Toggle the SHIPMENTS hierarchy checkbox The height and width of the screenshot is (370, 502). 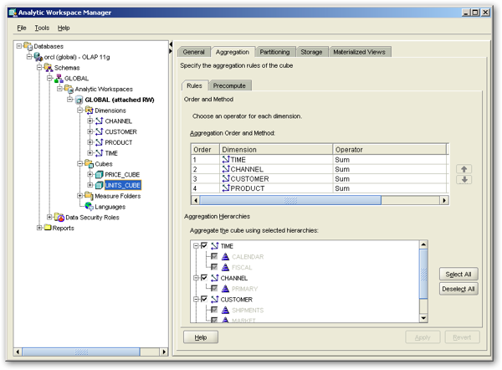click(214, 310)
